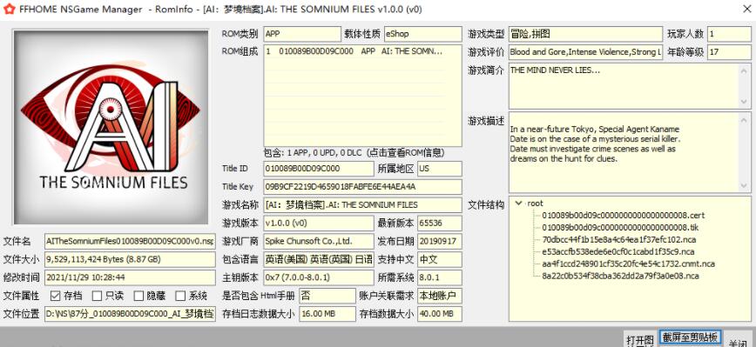This screenshot has width=756, height=347.
Task: Select e53accfb538ede6e0cf0c1cabd1f35c9.nca entry
Action: [x=618, y=251]
